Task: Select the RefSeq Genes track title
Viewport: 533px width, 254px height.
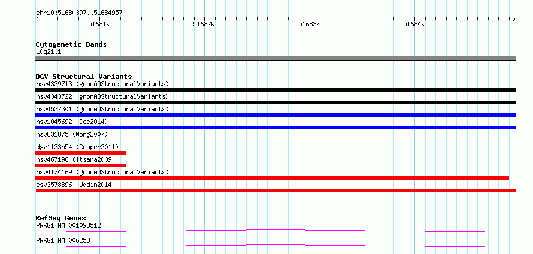Action: [61, 218]
